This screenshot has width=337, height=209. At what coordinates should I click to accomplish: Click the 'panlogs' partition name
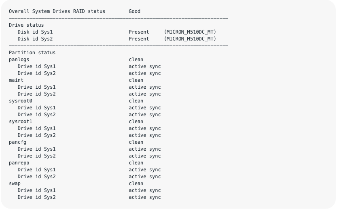[19, 60]
